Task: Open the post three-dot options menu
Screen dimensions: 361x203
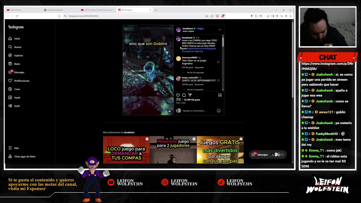Action: (220, 30)
